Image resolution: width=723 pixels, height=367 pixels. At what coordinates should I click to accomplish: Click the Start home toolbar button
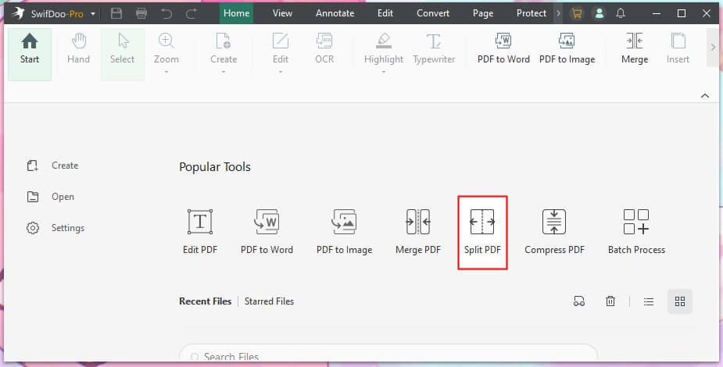coord(30,55)
